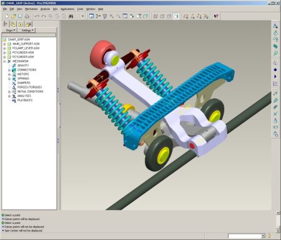Click the What's This help cursor icon
281x240 pixels.
pyautogui.click(x=216, y=16)
